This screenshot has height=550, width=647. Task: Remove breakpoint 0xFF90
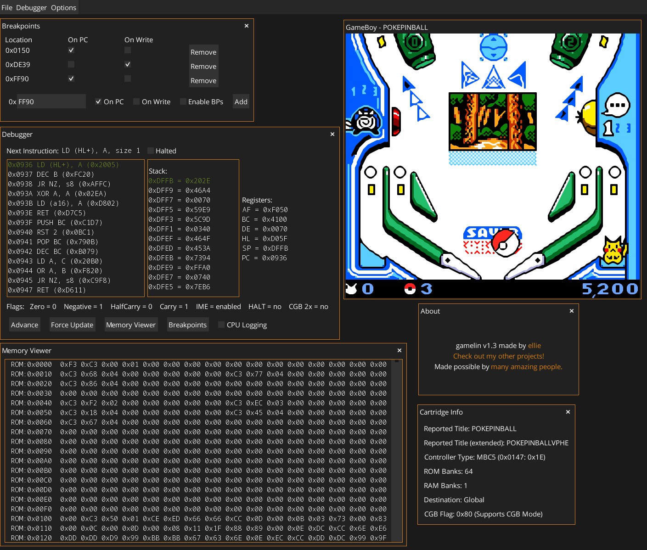click(x=203, y=80)
